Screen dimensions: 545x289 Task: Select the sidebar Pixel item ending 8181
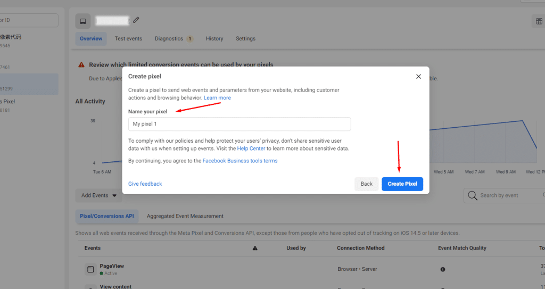point(29,106)
